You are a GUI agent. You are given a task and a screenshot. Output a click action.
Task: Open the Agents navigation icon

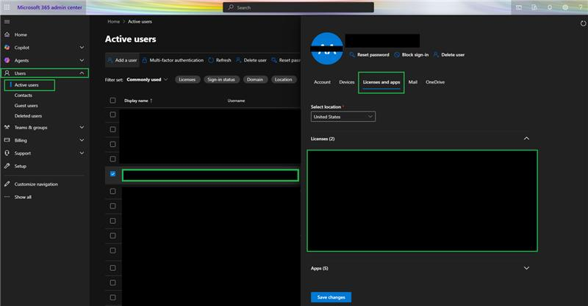coord(7,60)
